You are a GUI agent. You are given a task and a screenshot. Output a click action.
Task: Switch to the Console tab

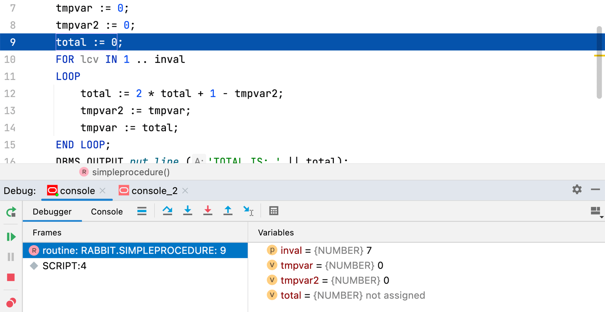[x=106, y=211]
